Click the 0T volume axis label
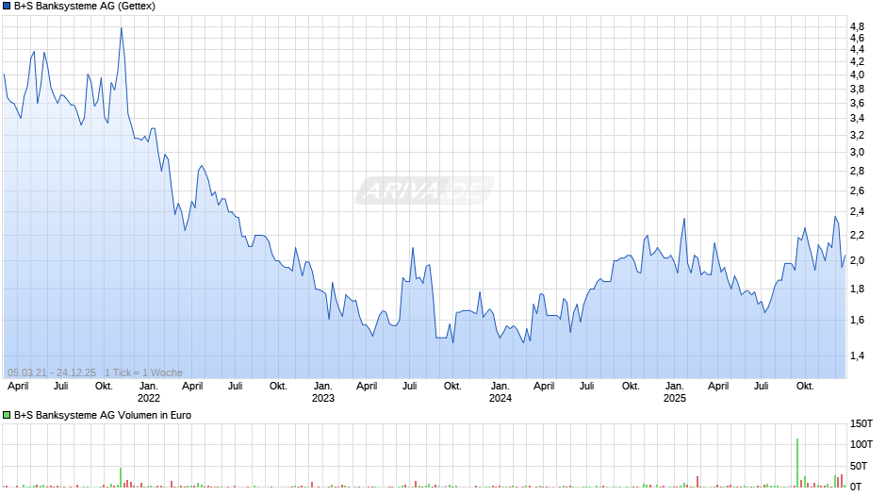886x496 pixels. point(856,487)
